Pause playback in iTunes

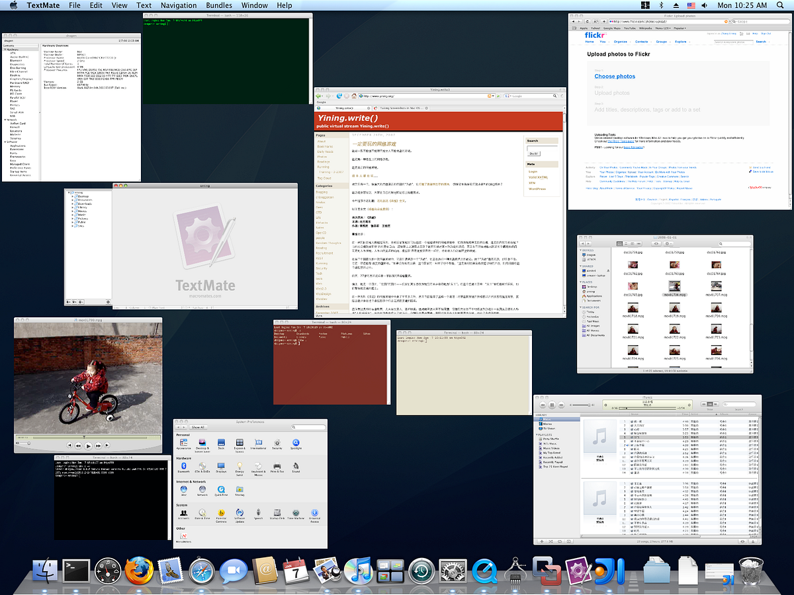(552, 405)
